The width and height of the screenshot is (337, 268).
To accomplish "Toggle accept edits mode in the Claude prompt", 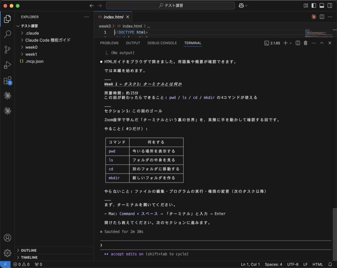I will click(127, 254).
